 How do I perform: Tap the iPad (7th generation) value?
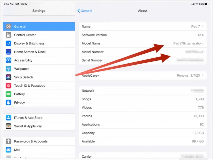point(188,43)
